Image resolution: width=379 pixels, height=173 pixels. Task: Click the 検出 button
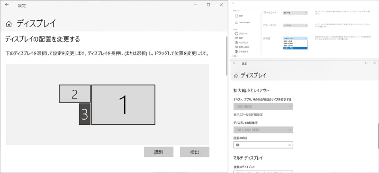195,152
